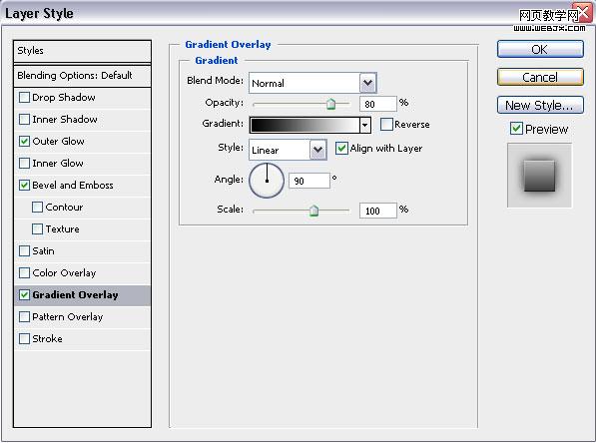Screen dimensions: 596x443
Task: Click the Opacity value field showing 80
Action: point(377,104)
